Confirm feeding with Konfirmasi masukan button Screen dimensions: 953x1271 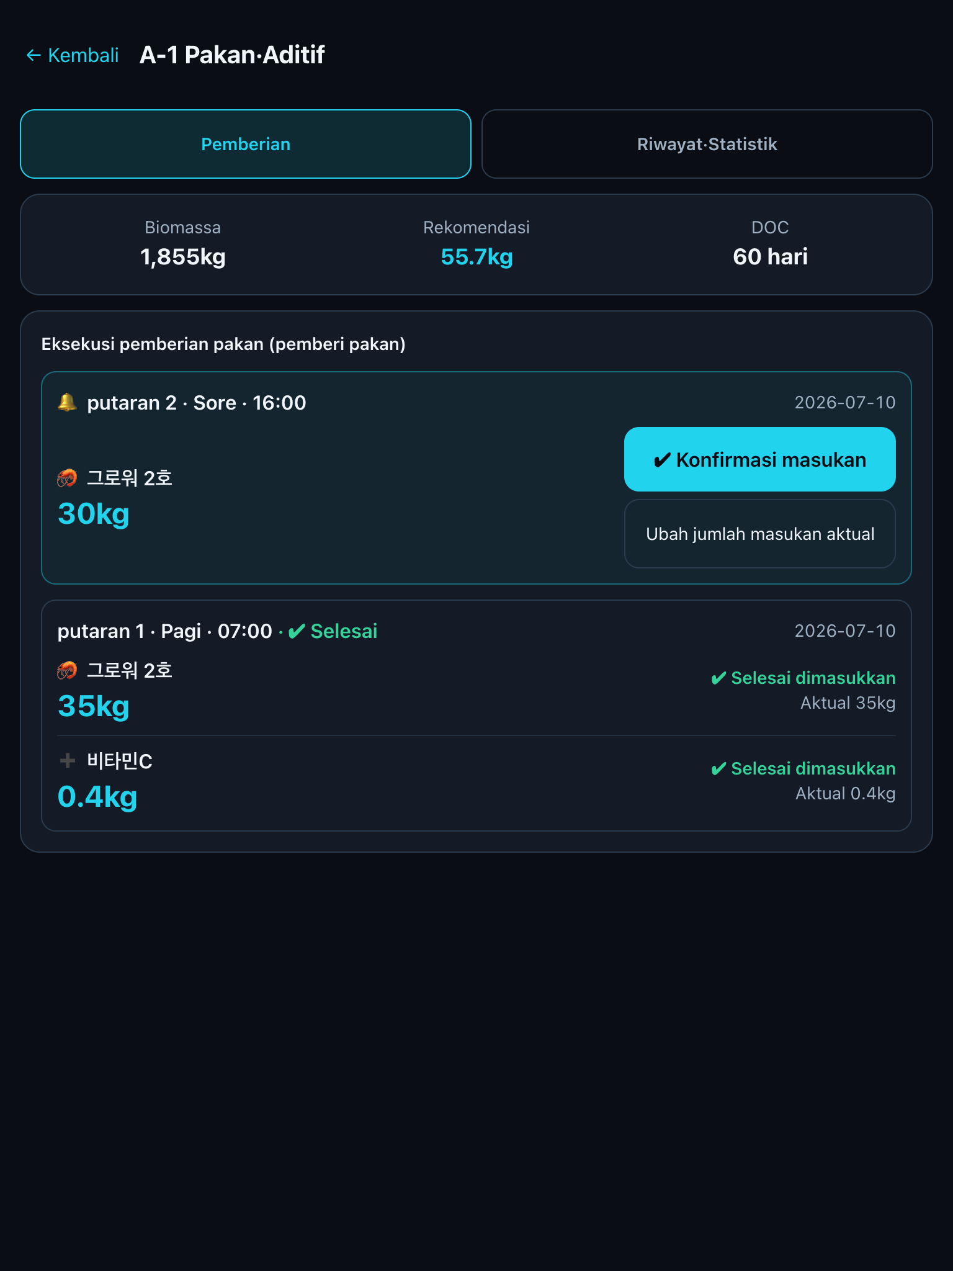coord(760,459)
